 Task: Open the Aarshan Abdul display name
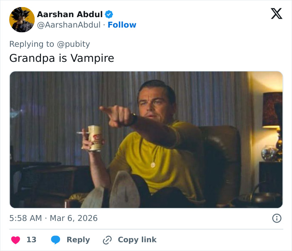[x=70, y=14]
